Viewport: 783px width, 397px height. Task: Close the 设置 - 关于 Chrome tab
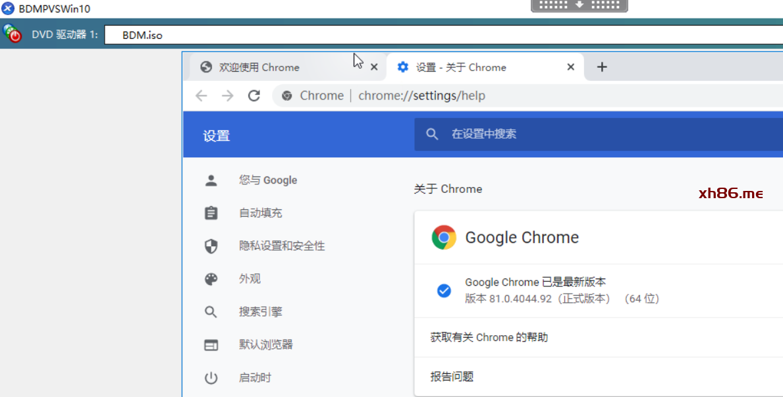(571, 67)
